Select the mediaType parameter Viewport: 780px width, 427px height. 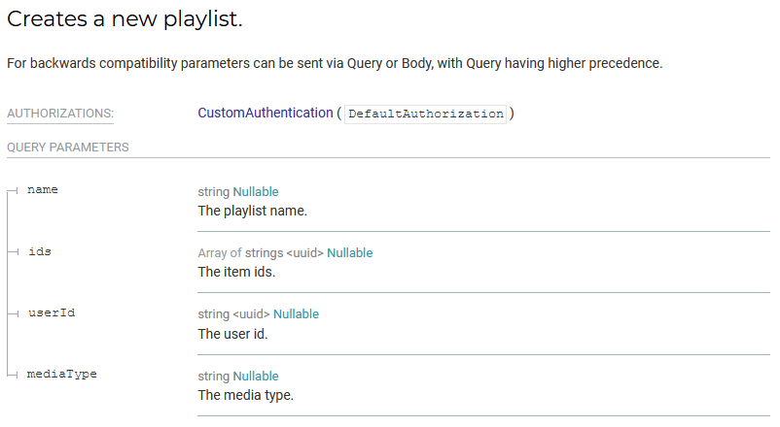61,374
